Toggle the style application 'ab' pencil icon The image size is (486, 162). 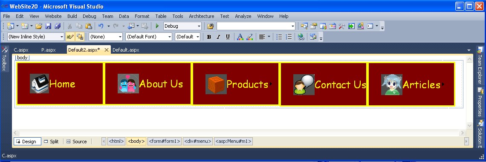[70, 37]
